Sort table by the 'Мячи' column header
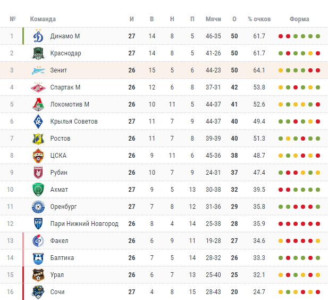Viewport: 328px width, 300px height. pyautogui.click(x=213, y=19)
